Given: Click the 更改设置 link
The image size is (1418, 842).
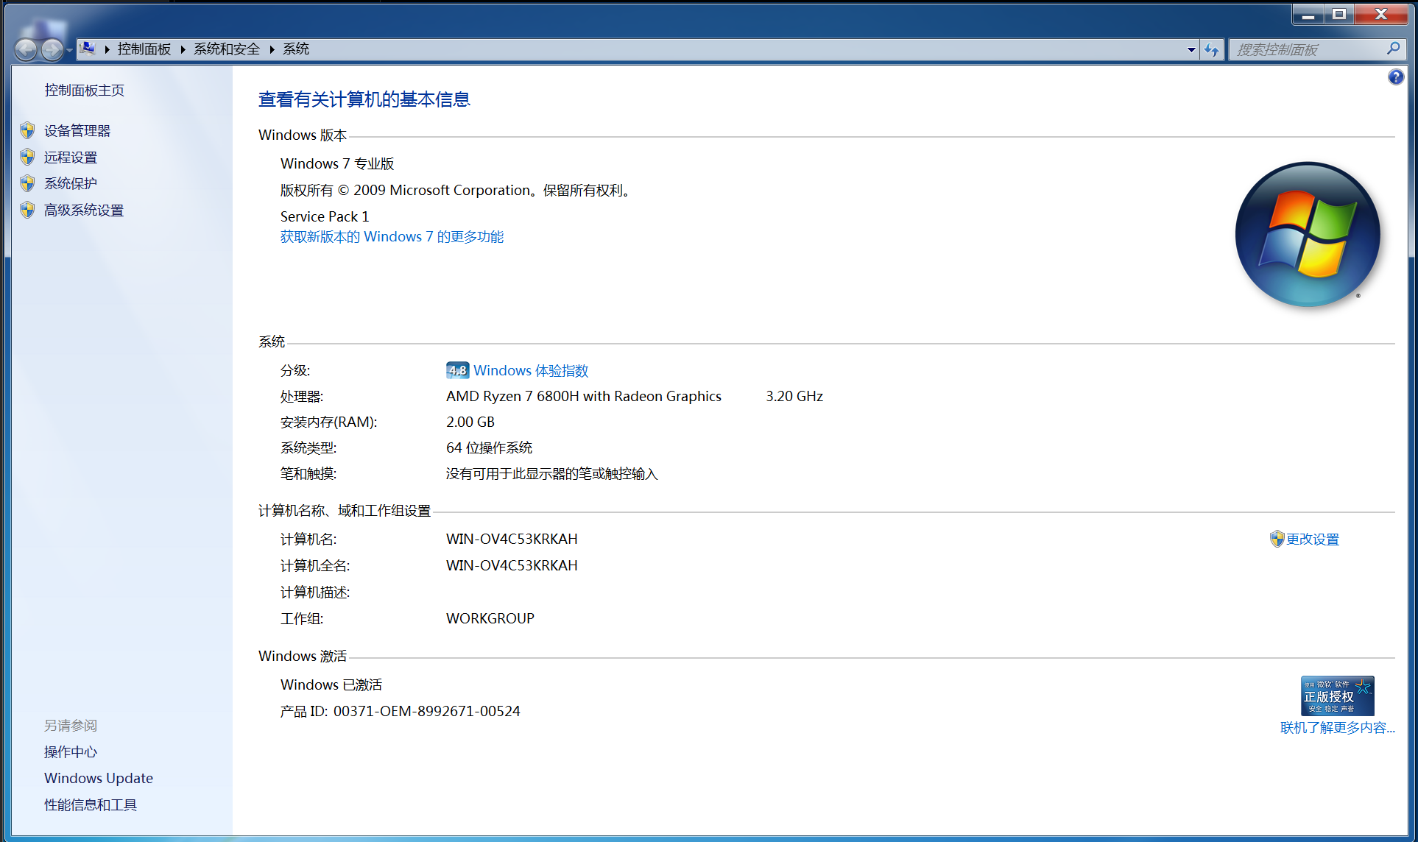Looking at the screenshot, I should point(1312,539).
